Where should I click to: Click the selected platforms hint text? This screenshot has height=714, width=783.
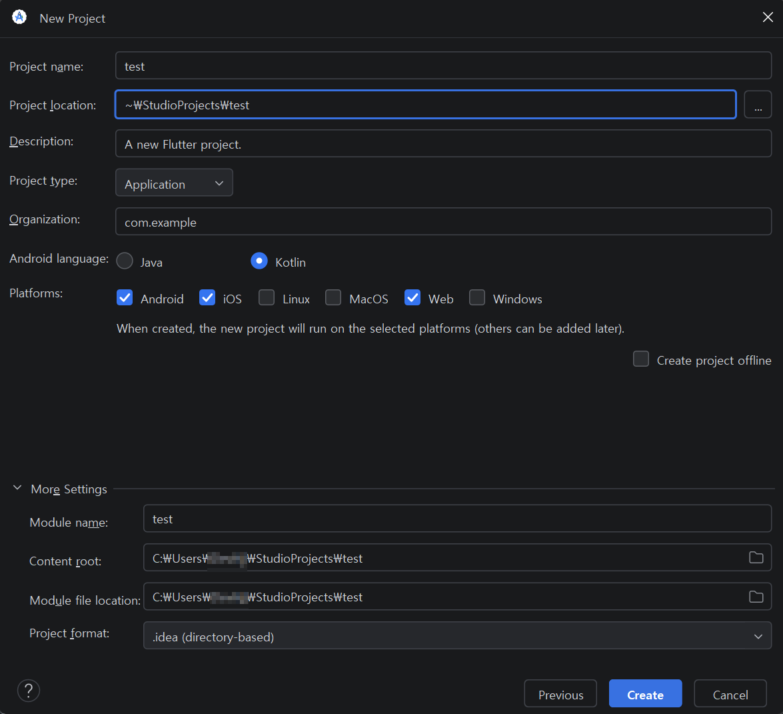coord(371,328)
